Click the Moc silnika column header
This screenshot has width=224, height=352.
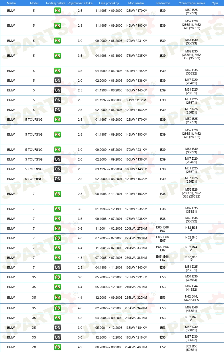tap(136, 3)
